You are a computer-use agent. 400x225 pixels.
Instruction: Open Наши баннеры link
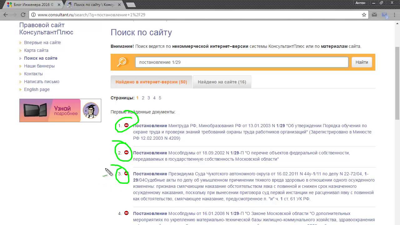(x=39, y=66)
